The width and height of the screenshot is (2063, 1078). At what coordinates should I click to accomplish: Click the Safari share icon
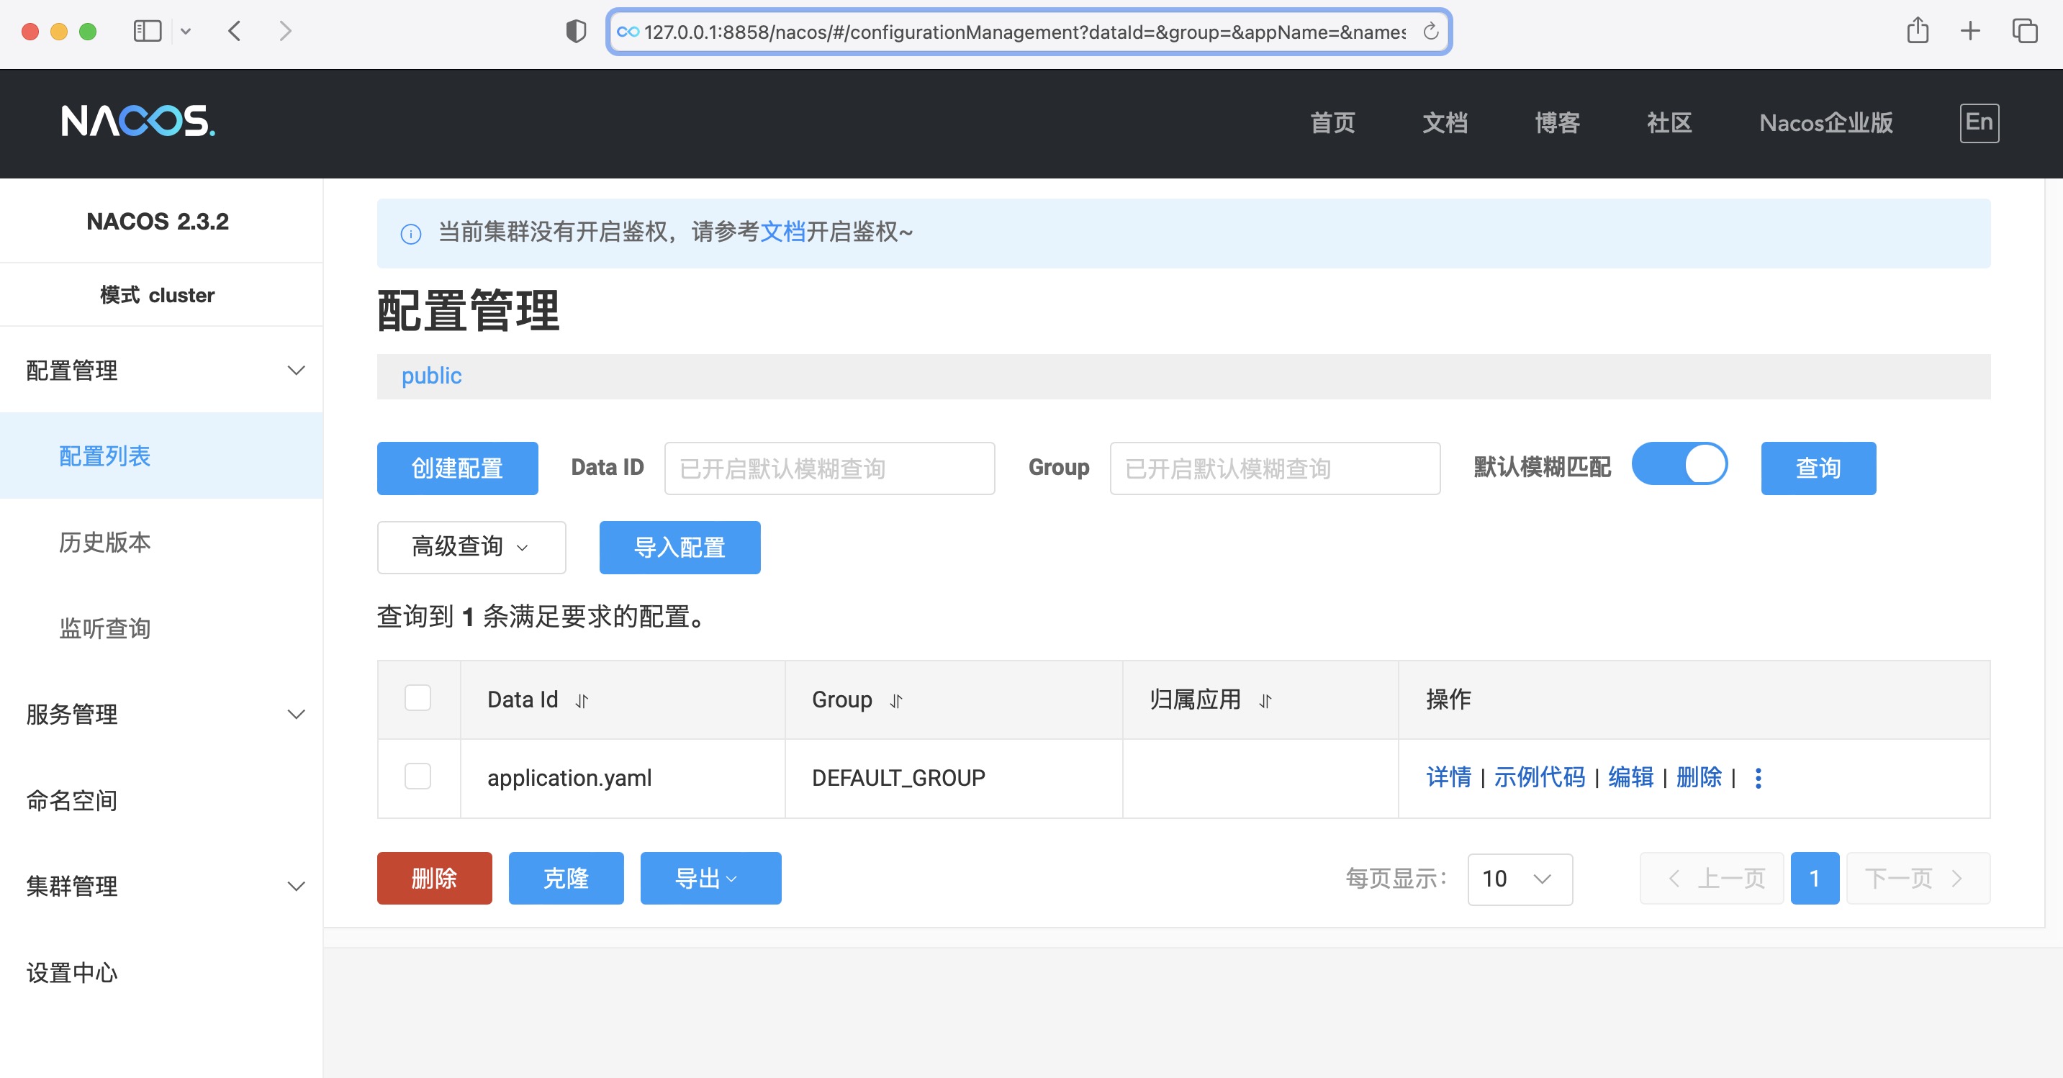(1918, 31)
